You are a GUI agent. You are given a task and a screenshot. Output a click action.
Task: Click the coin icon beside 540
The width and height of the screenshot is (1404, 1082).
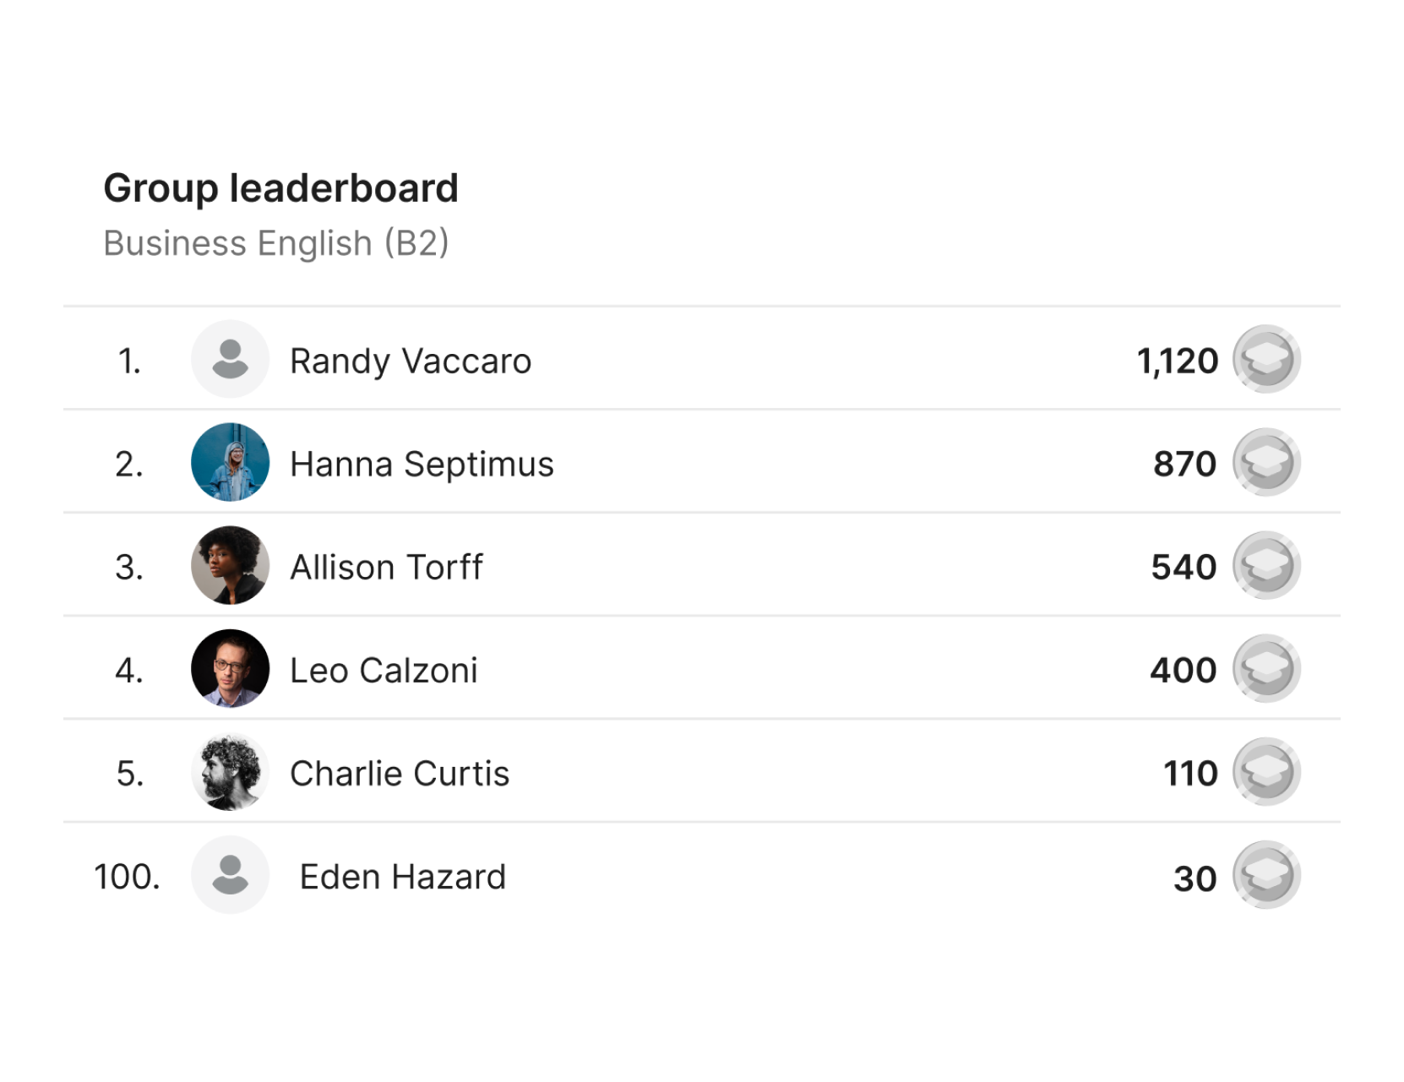[x=1265, y=565]
